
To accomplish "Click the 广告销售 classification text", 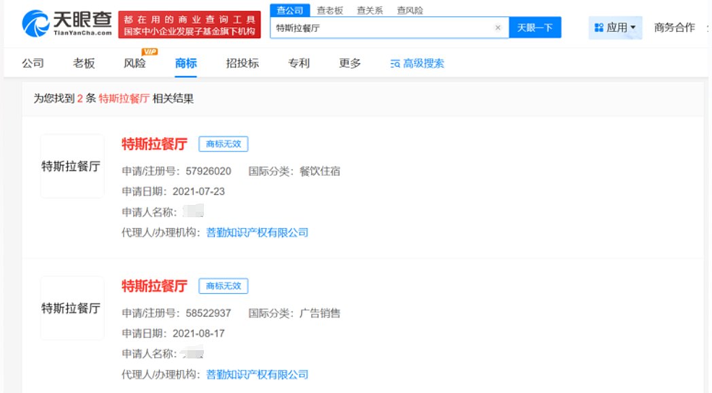I will 320,313.
